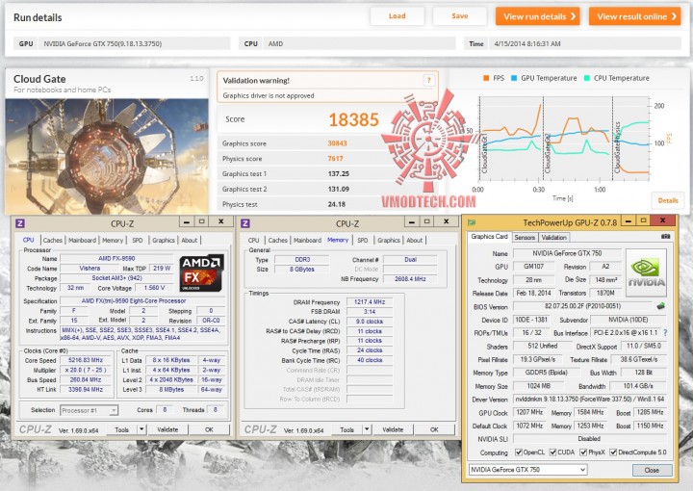Viewport: 693px width, 491px height.
Task: Close the left CPU-Z window
Action: (221, 221)
